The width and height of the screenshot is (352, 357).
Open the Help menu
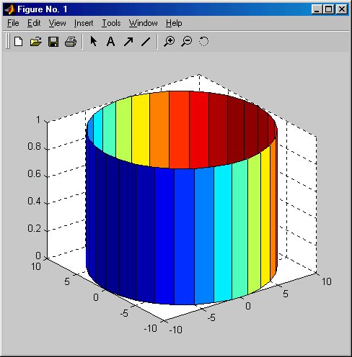coord(174,23)
